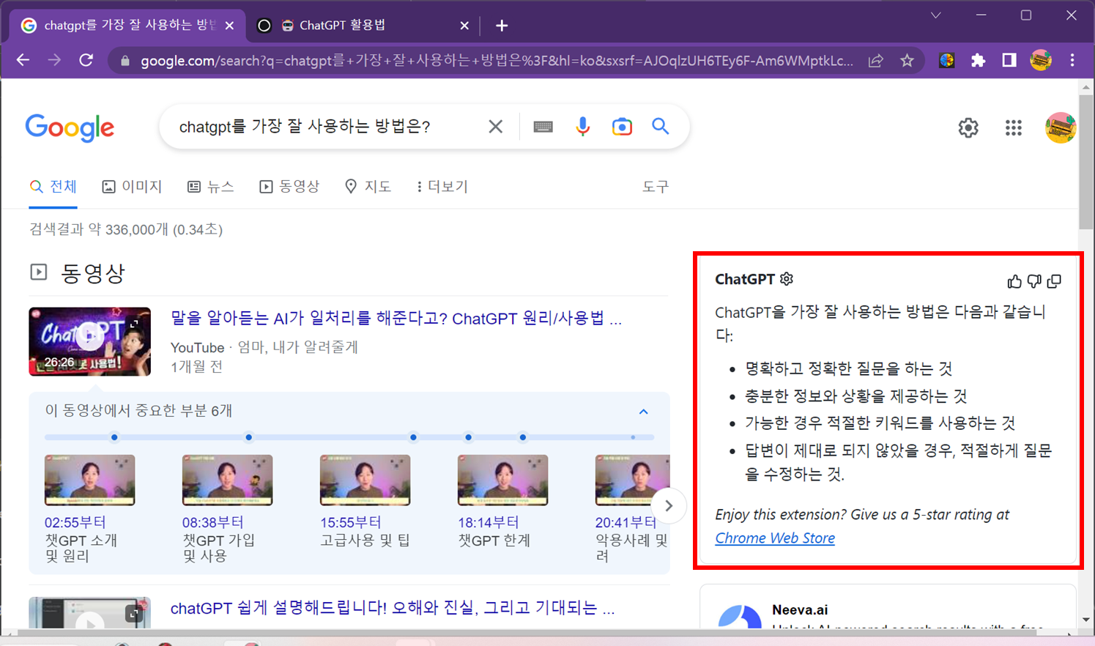Reload the current page
This screenshot has width=1095, height=646.
pyautogui.click(x=86, y=60)
